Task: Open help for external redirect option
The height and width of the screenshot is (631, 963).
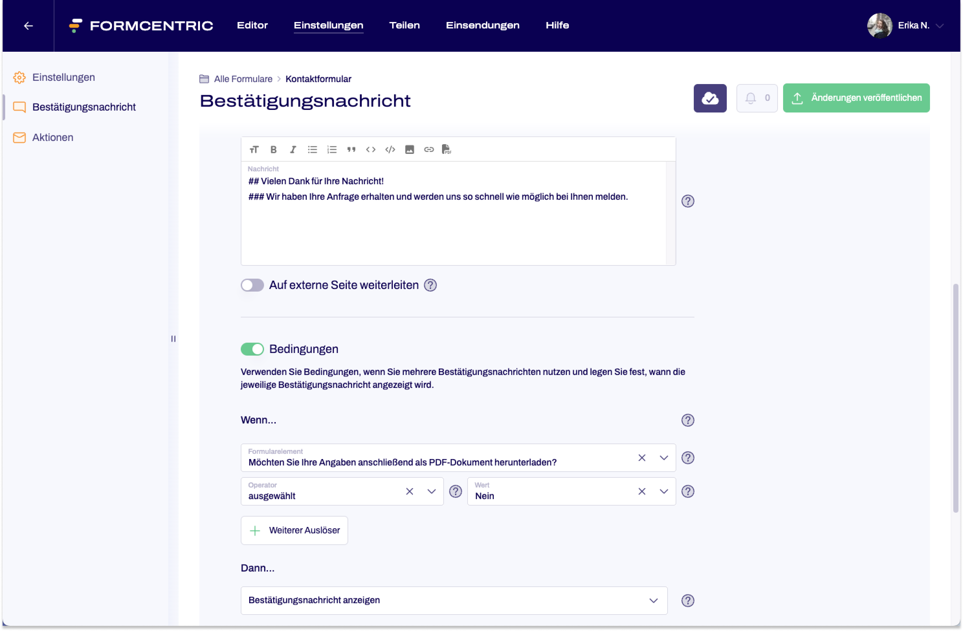Action: pyautogui.click(x=430, y=285)
